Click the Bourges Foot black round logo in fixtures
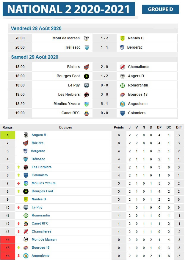 [86, 76]
